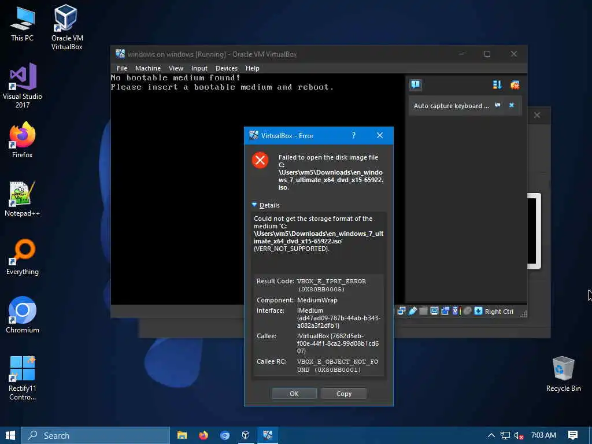This screenshot has width=592, height=444.
Task: Toggle the notification center panel icon
Action: (x=416, y=84)
